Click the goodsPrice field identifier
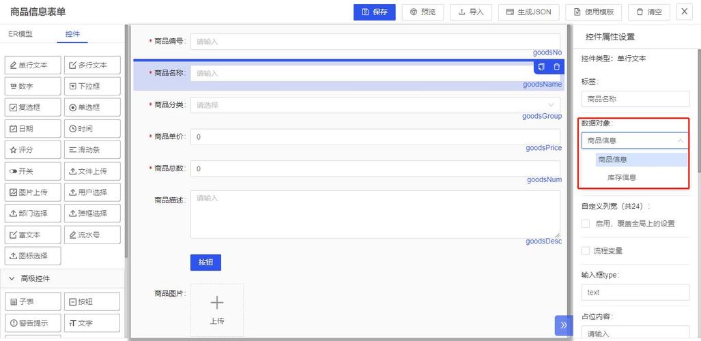Viewport: 701px width, 341px height. pos(543,148)
